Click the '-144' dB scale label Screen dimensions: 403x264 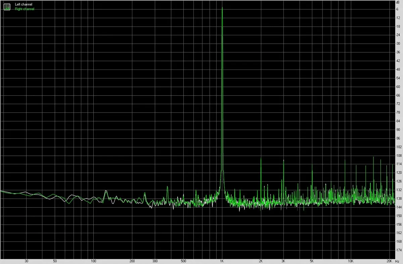398,208
